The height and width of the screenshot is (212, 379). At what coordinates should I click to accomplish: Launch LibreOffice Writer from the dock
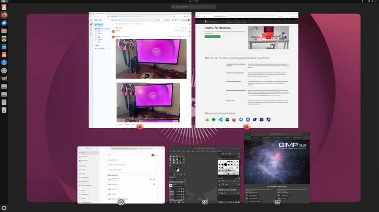[4, 47]
